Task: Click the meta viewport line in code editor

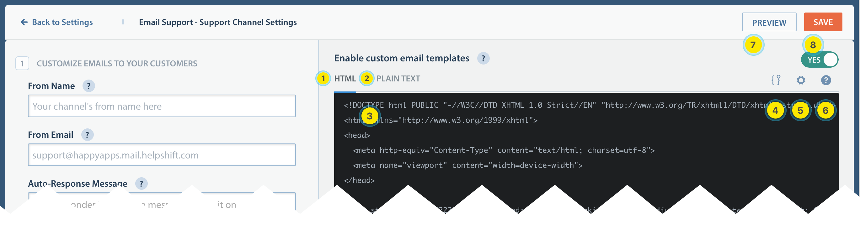Action: 467,165
